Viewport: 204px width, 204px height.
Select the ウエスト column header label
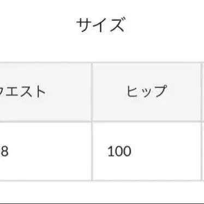pos(22,92)
